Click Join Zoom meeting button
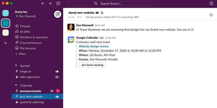The width and height of the screenshot is (217, 108). point(92,65)
